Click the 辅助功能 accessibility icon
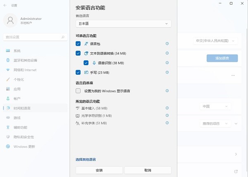248x177 pixels. [8, 127]
